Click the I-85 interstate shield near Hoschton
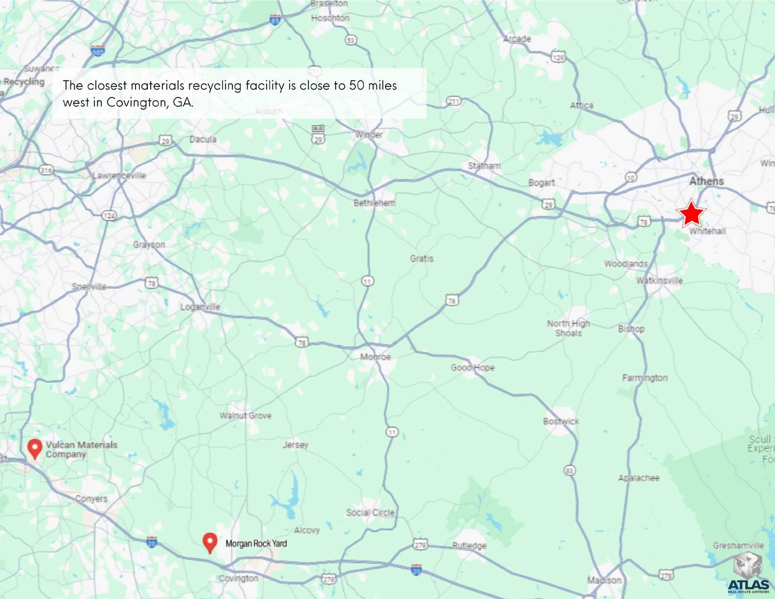 coord(275,20)
